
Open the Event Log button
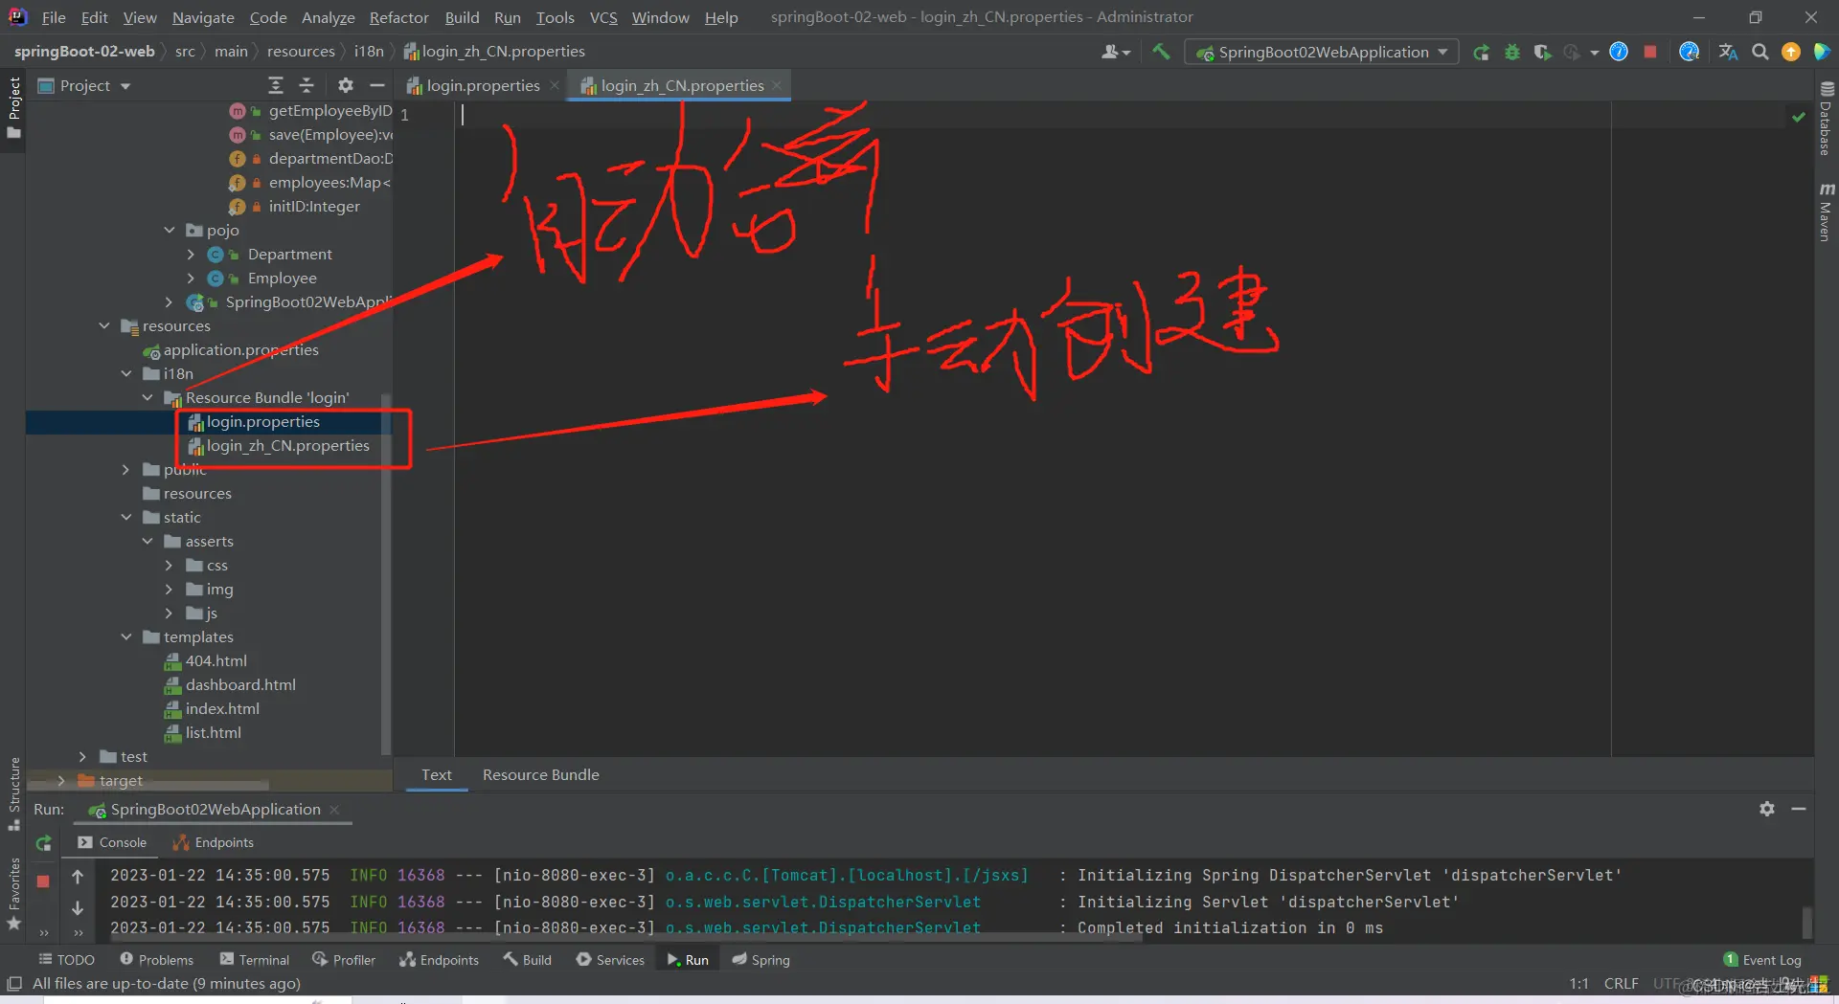1762,960
